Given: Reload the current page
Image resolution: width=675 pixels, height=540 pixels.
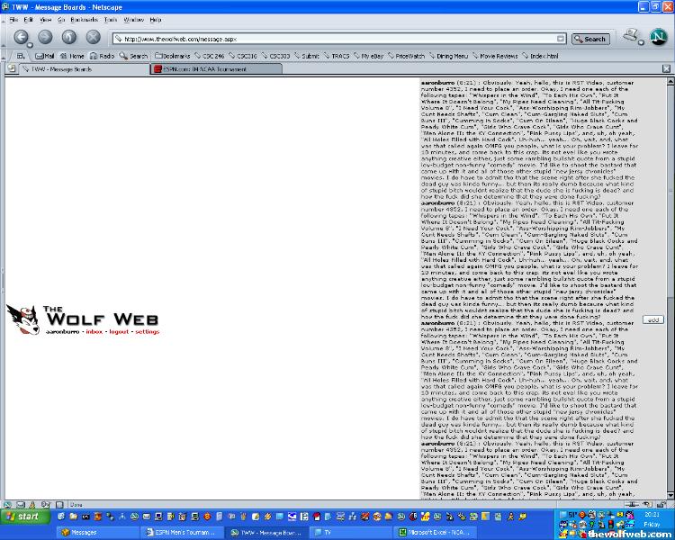Looking at the screenshot, I should point(68,37).
